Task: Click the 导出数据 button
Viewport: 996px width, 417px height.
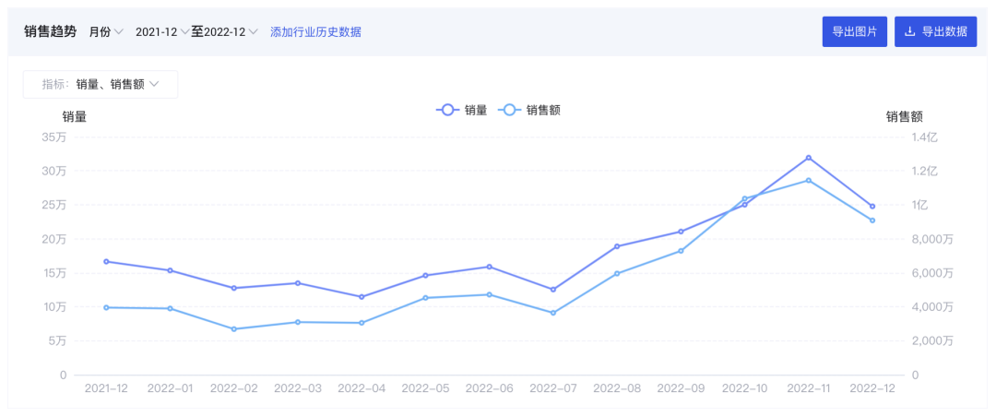Action: click(x=936, y=31)
